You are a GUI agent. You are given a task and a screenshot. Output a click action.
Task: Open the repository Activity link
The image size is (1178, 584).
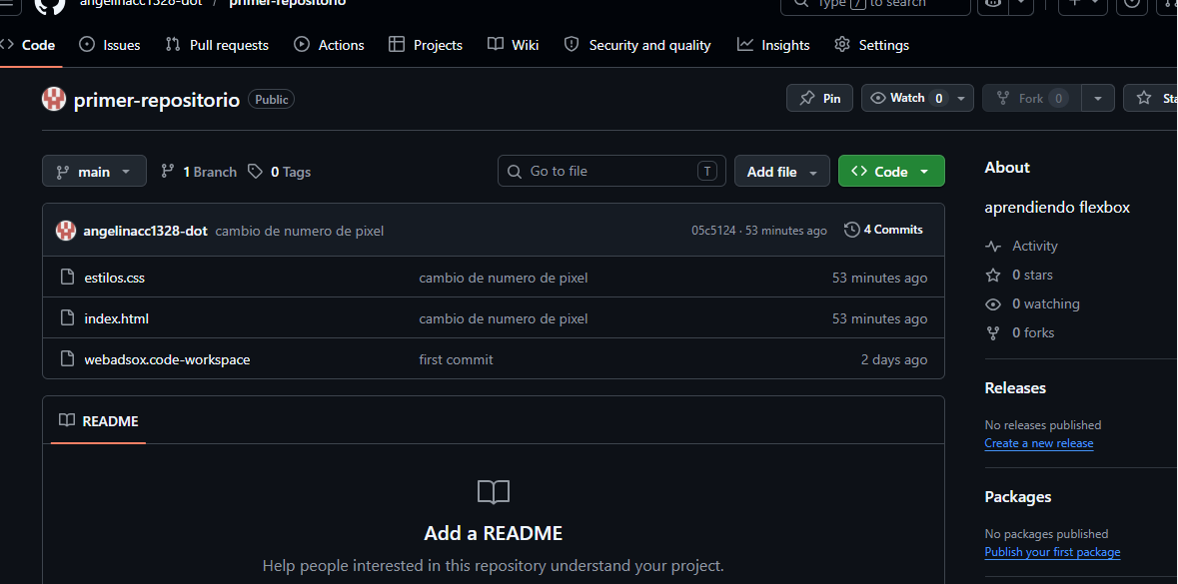pyautogui.click(x=1022, y=246)
